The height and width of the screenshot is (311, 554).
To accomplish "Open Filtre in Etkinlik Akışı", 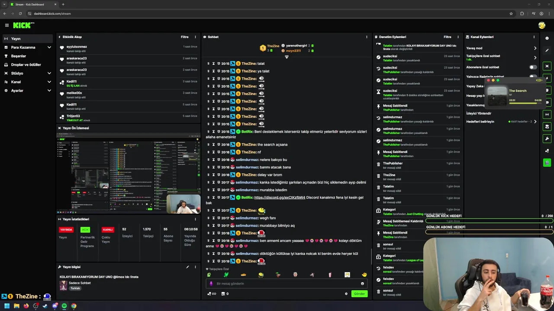I will pos(184,37).
